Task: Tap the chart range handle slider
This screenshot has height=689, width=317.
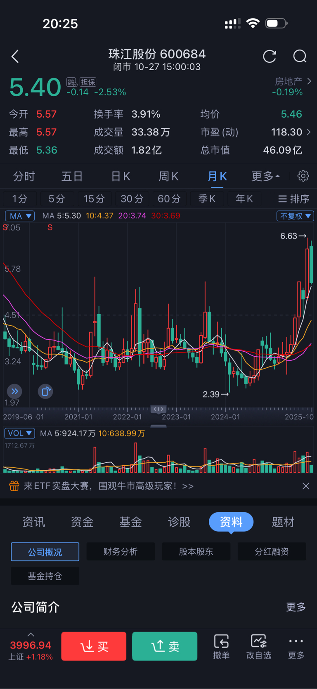Action: point(158,409)
